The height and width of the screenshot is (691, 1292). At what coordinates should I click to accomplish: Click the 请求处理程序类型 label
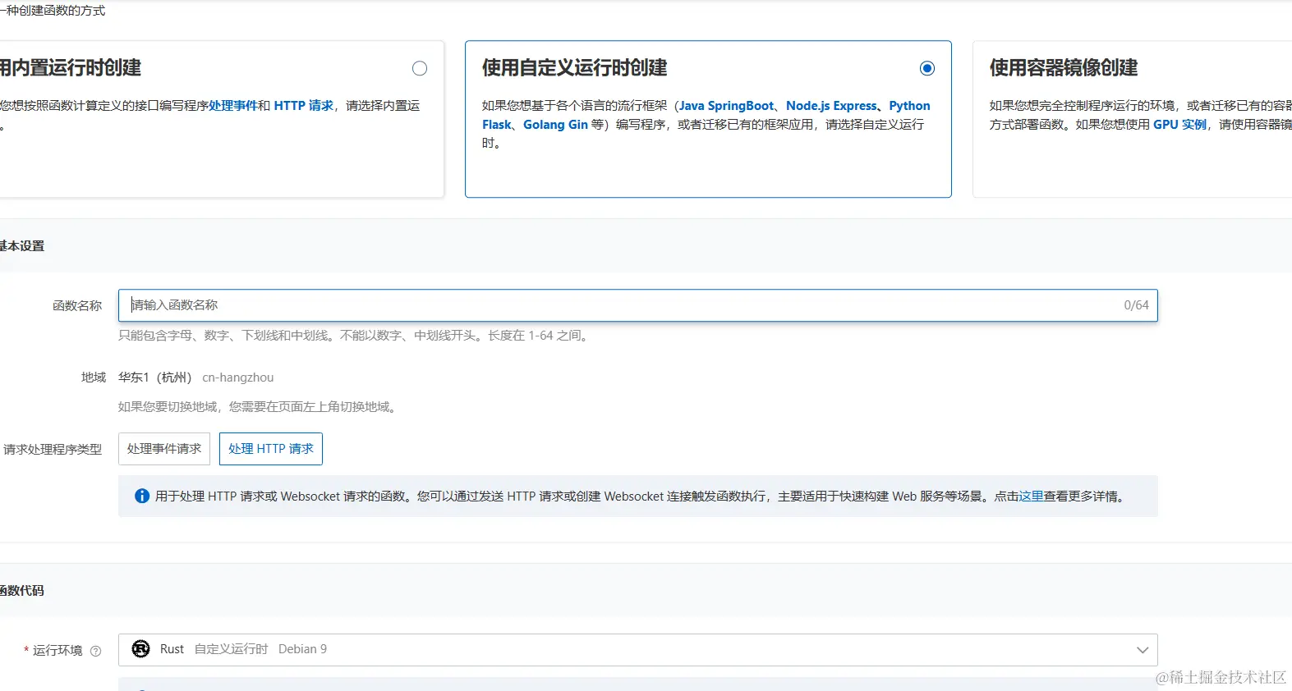tap(53, 450)
